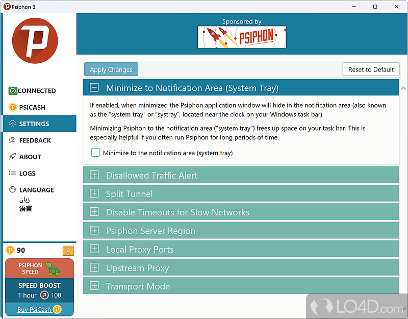This screenshot has height=319, width=408.
Task: Expand the Upstream Proxy section
Action: tap(241, 267)
